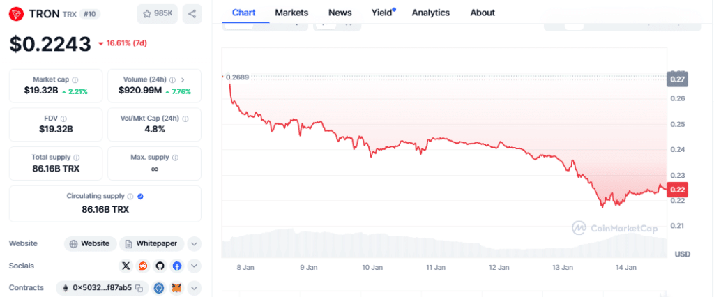
Task: Open the Analytics tab
Action: pos(431,13)
